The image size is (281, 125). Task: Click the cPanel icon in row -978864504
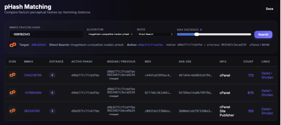pyautogui.click(x=13, y=92)
